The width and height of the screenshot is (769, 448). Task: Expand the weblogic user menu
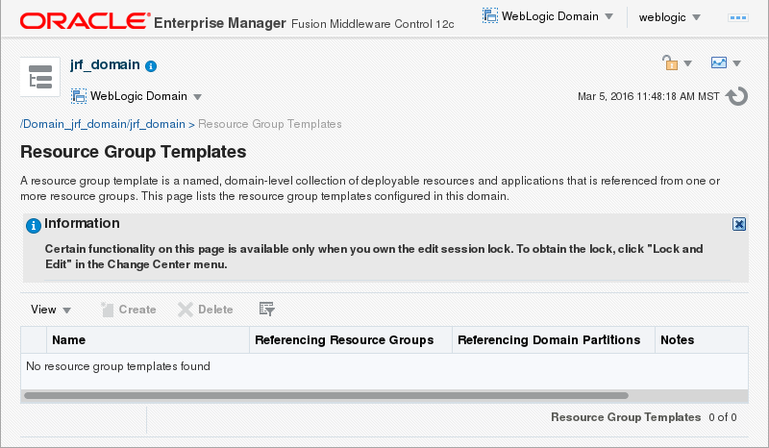pos(669,16)
